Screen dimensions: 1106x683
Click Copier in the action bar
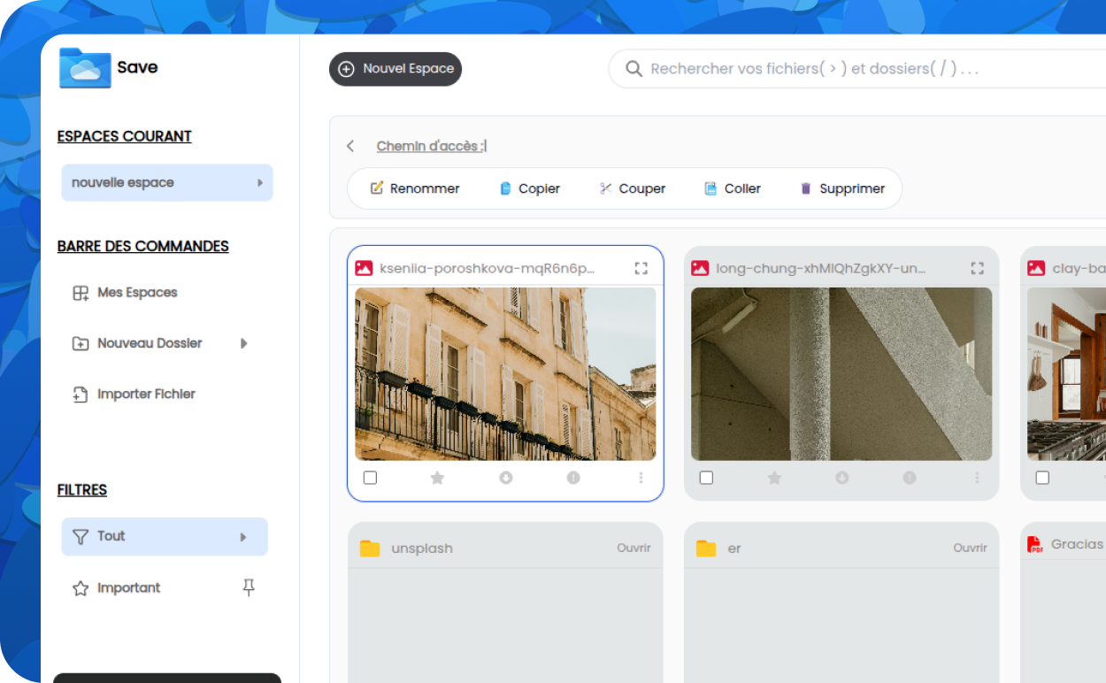pyautogui.click(x=530, y=188)
